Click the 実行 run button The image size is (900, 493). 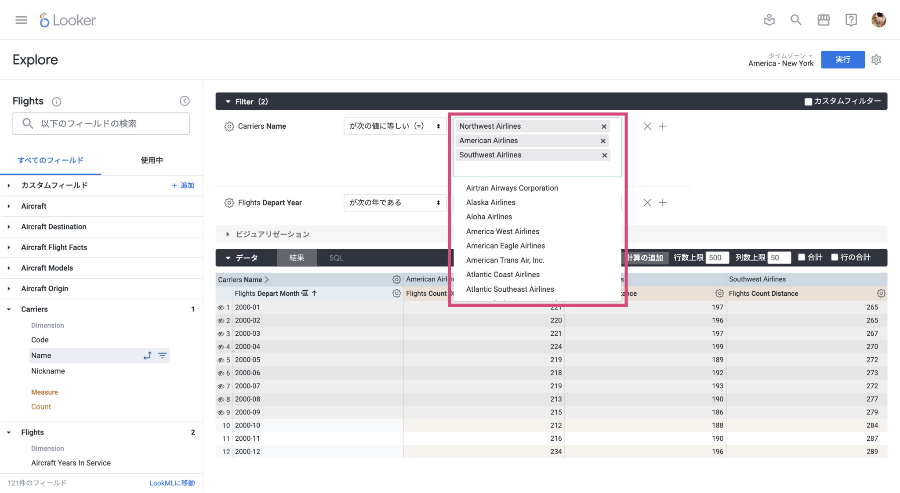(x=842, y=59)
